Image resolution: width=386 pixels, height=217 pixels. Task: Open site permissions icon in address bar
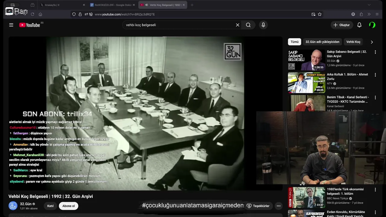[86, 14]
